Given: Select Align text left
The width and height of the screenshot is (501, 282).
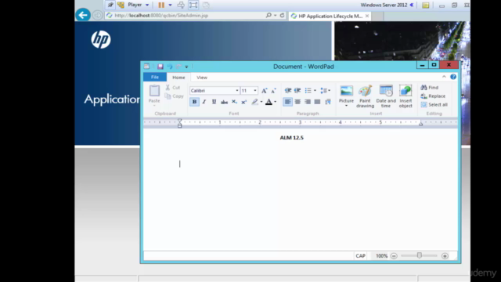Looking at the screenshot, I should click(287, 102).
